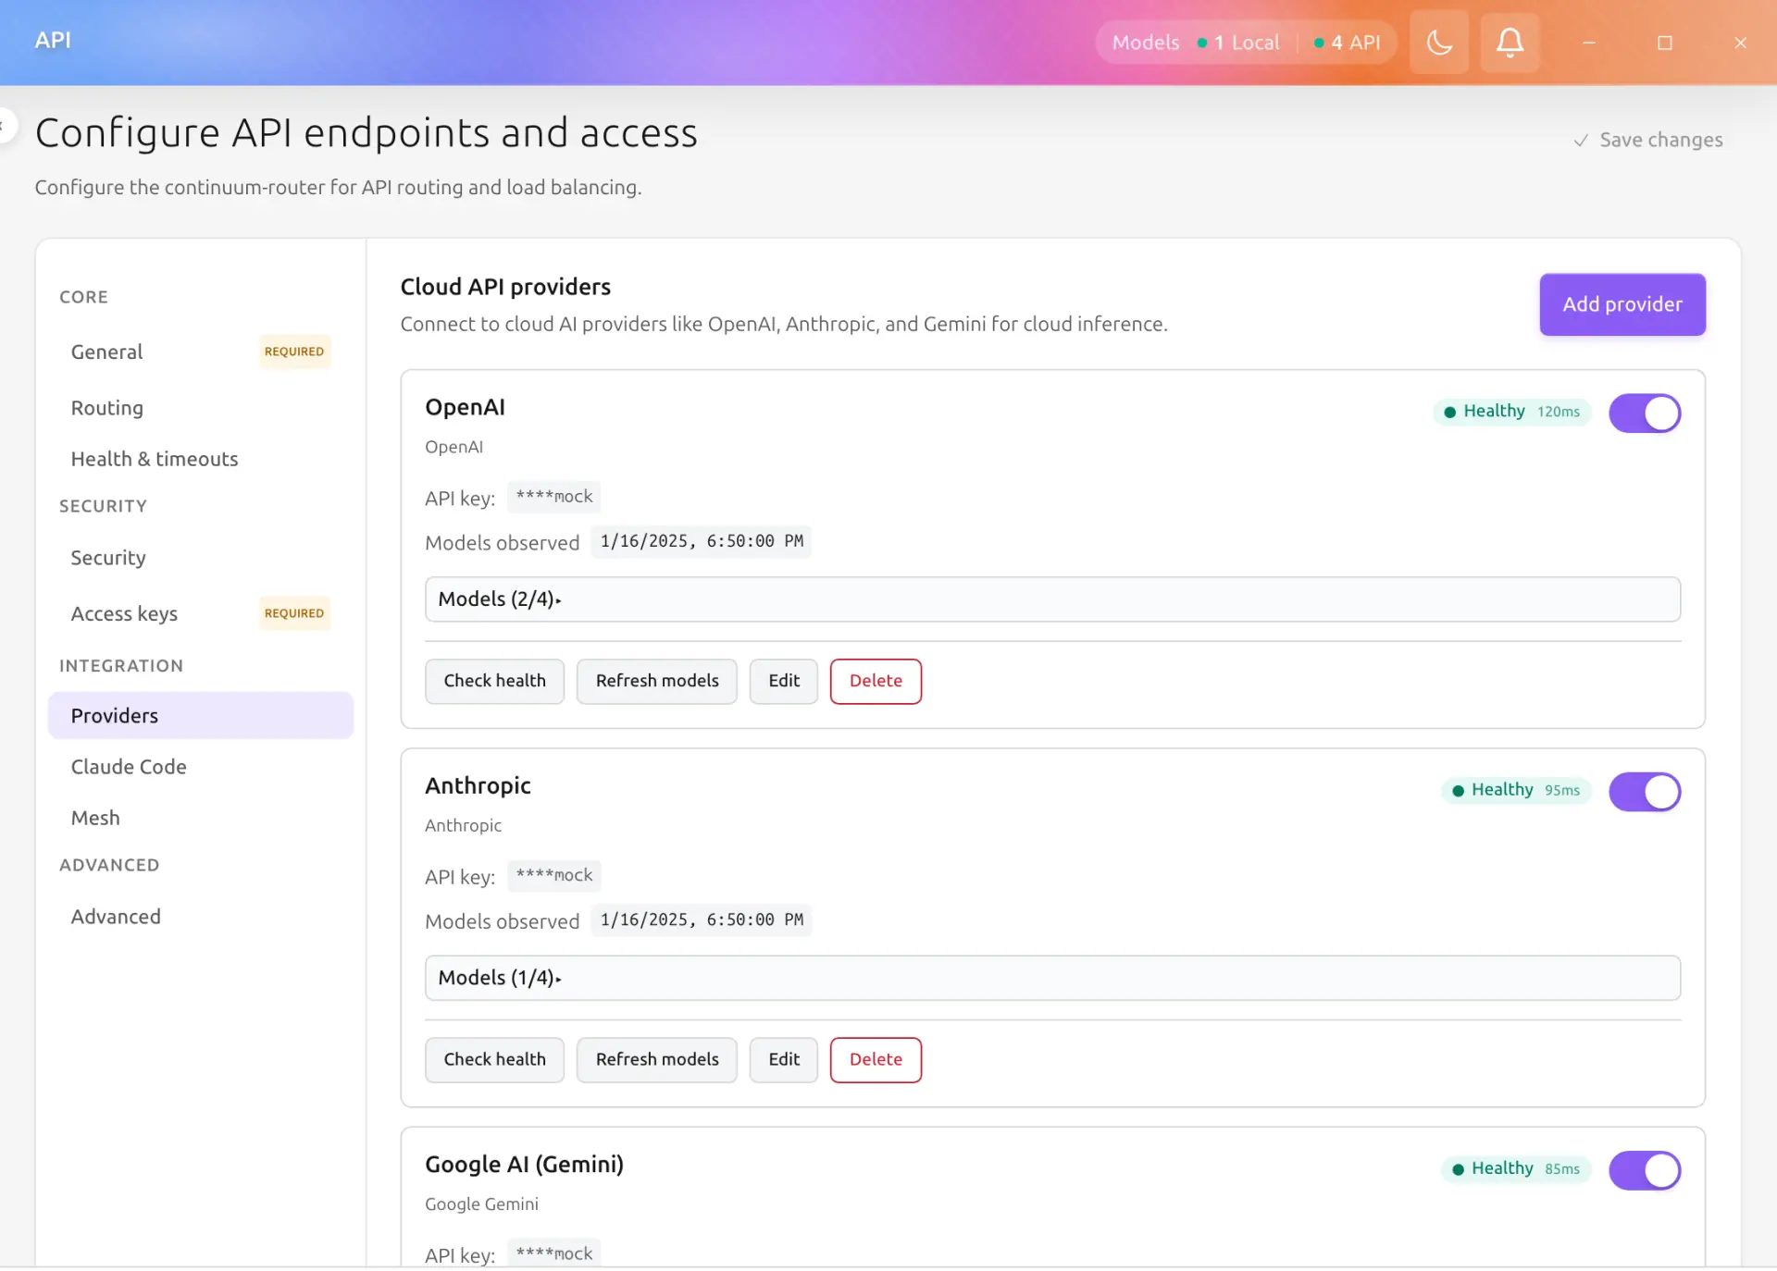Turn off the Google AI (Gemini) toggle
This screenshot has height=1271, width=1777.
click(x=1645, y=1170)
